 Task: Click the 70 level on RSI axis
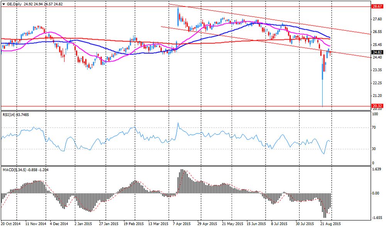click(x=374, y=127)
